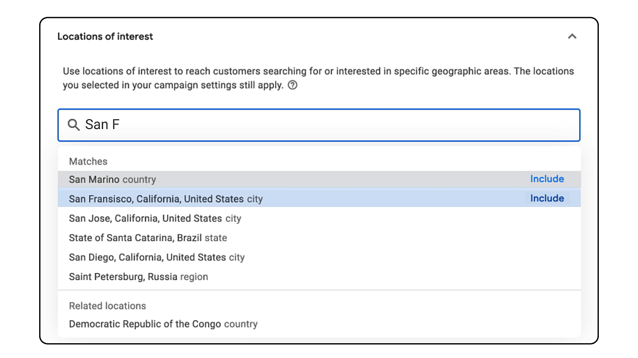
Task: Pick State of Santa Catarina, Brazil
Action: (319, 238)
